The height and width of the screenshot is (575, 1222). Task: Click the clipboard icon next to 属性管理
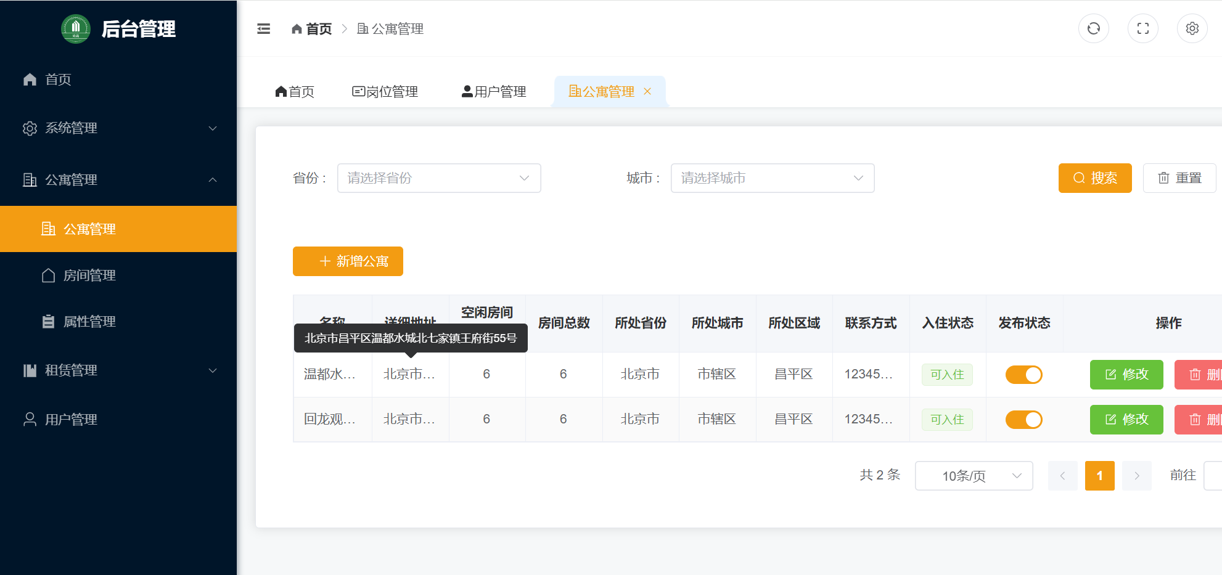coord(48,322)
